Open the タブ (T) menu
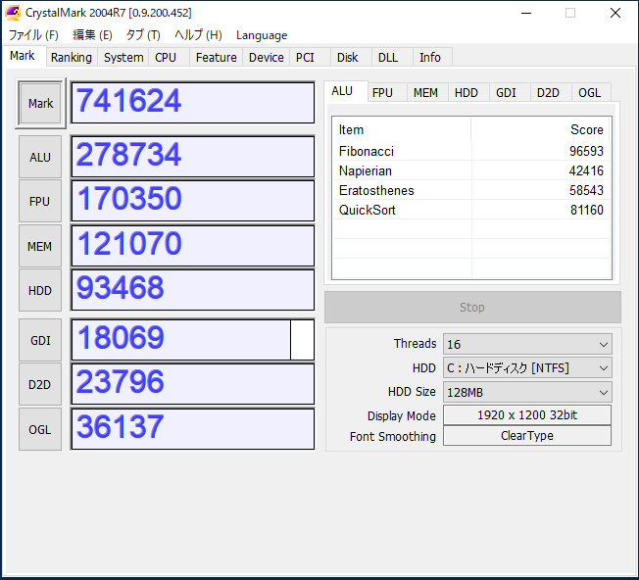Screen dimensions: 639x580 143,35
